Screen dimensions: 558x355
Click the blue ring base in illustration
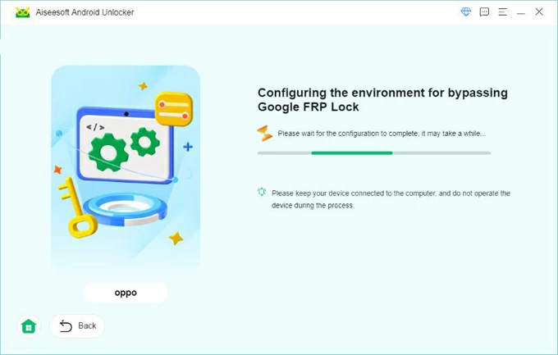tap(126, 212)
